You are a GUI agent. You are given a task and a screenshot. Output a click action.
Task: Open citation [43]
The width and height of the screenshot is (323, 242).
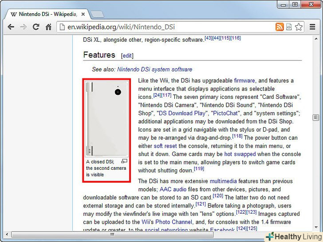[208, 38]
